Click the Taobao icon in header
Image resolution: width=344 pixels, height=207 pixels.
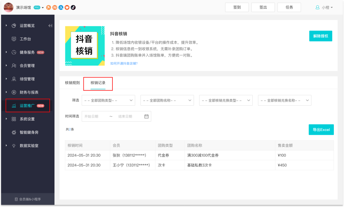pos(55,7)
